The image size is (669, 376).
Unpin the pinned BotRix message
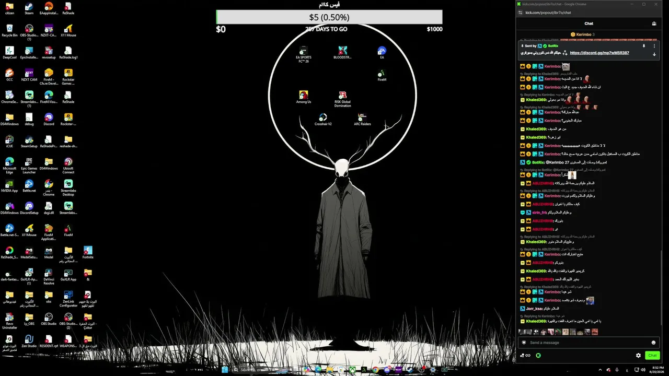[x=644, y=46]
